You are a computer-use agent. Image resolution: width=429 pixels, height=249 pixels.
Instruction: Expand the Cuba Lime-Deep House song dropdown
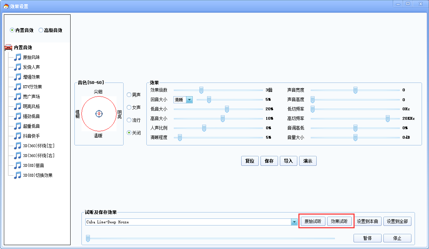(x=294, y=222)
